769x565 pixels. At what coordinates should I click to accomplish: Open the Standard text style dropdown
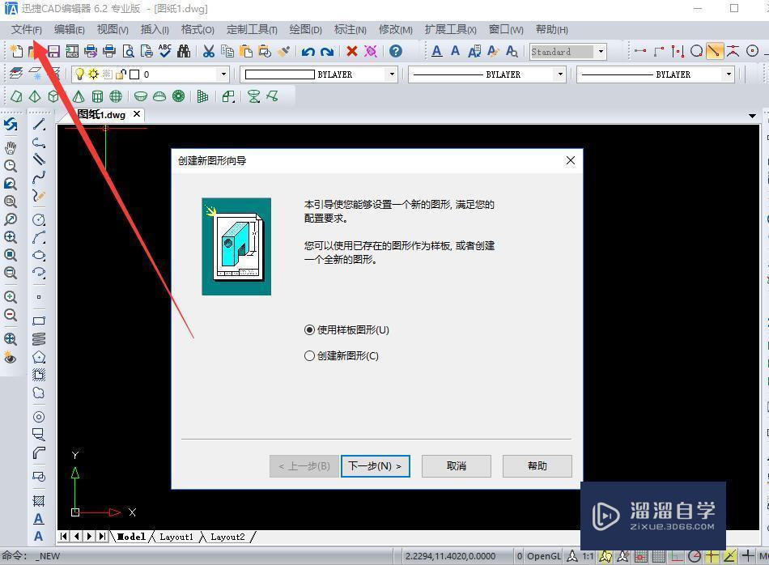coord(601,51)
